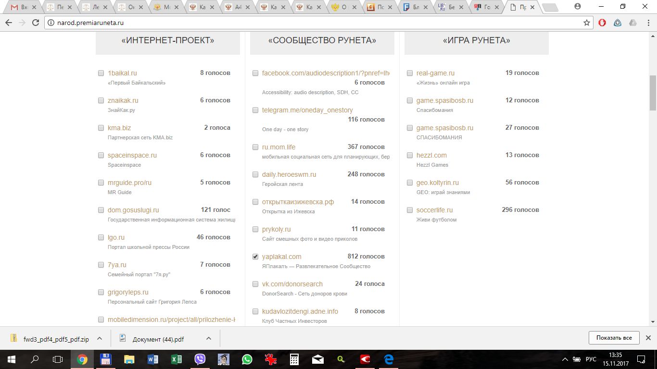Click the site info icon in address bar
657x369 pixels.
coord(51,23)
